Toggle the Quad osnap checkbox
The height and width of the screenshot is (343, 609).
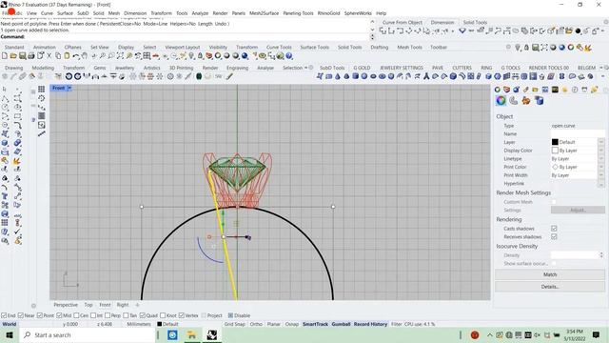(143, 315)
